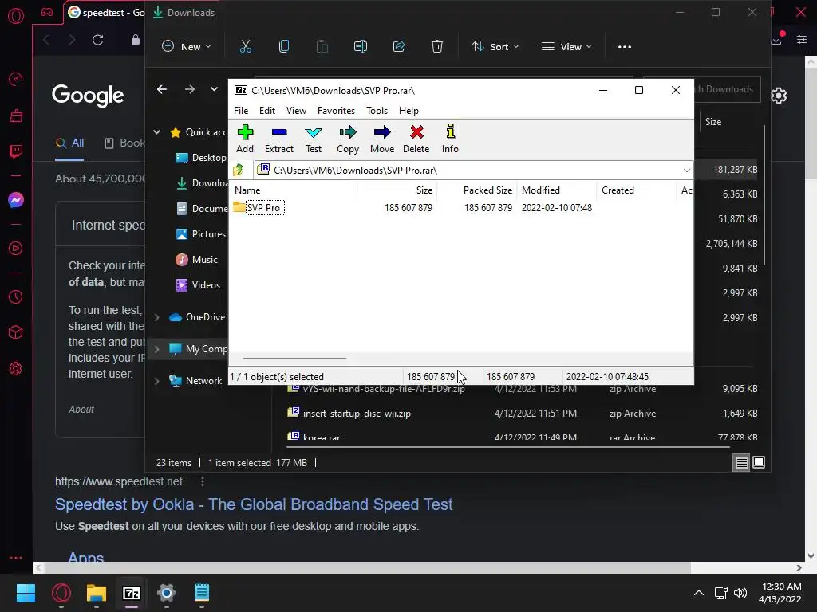
Task: Switch Explorer to details view layout
Action: pos(741,463)
